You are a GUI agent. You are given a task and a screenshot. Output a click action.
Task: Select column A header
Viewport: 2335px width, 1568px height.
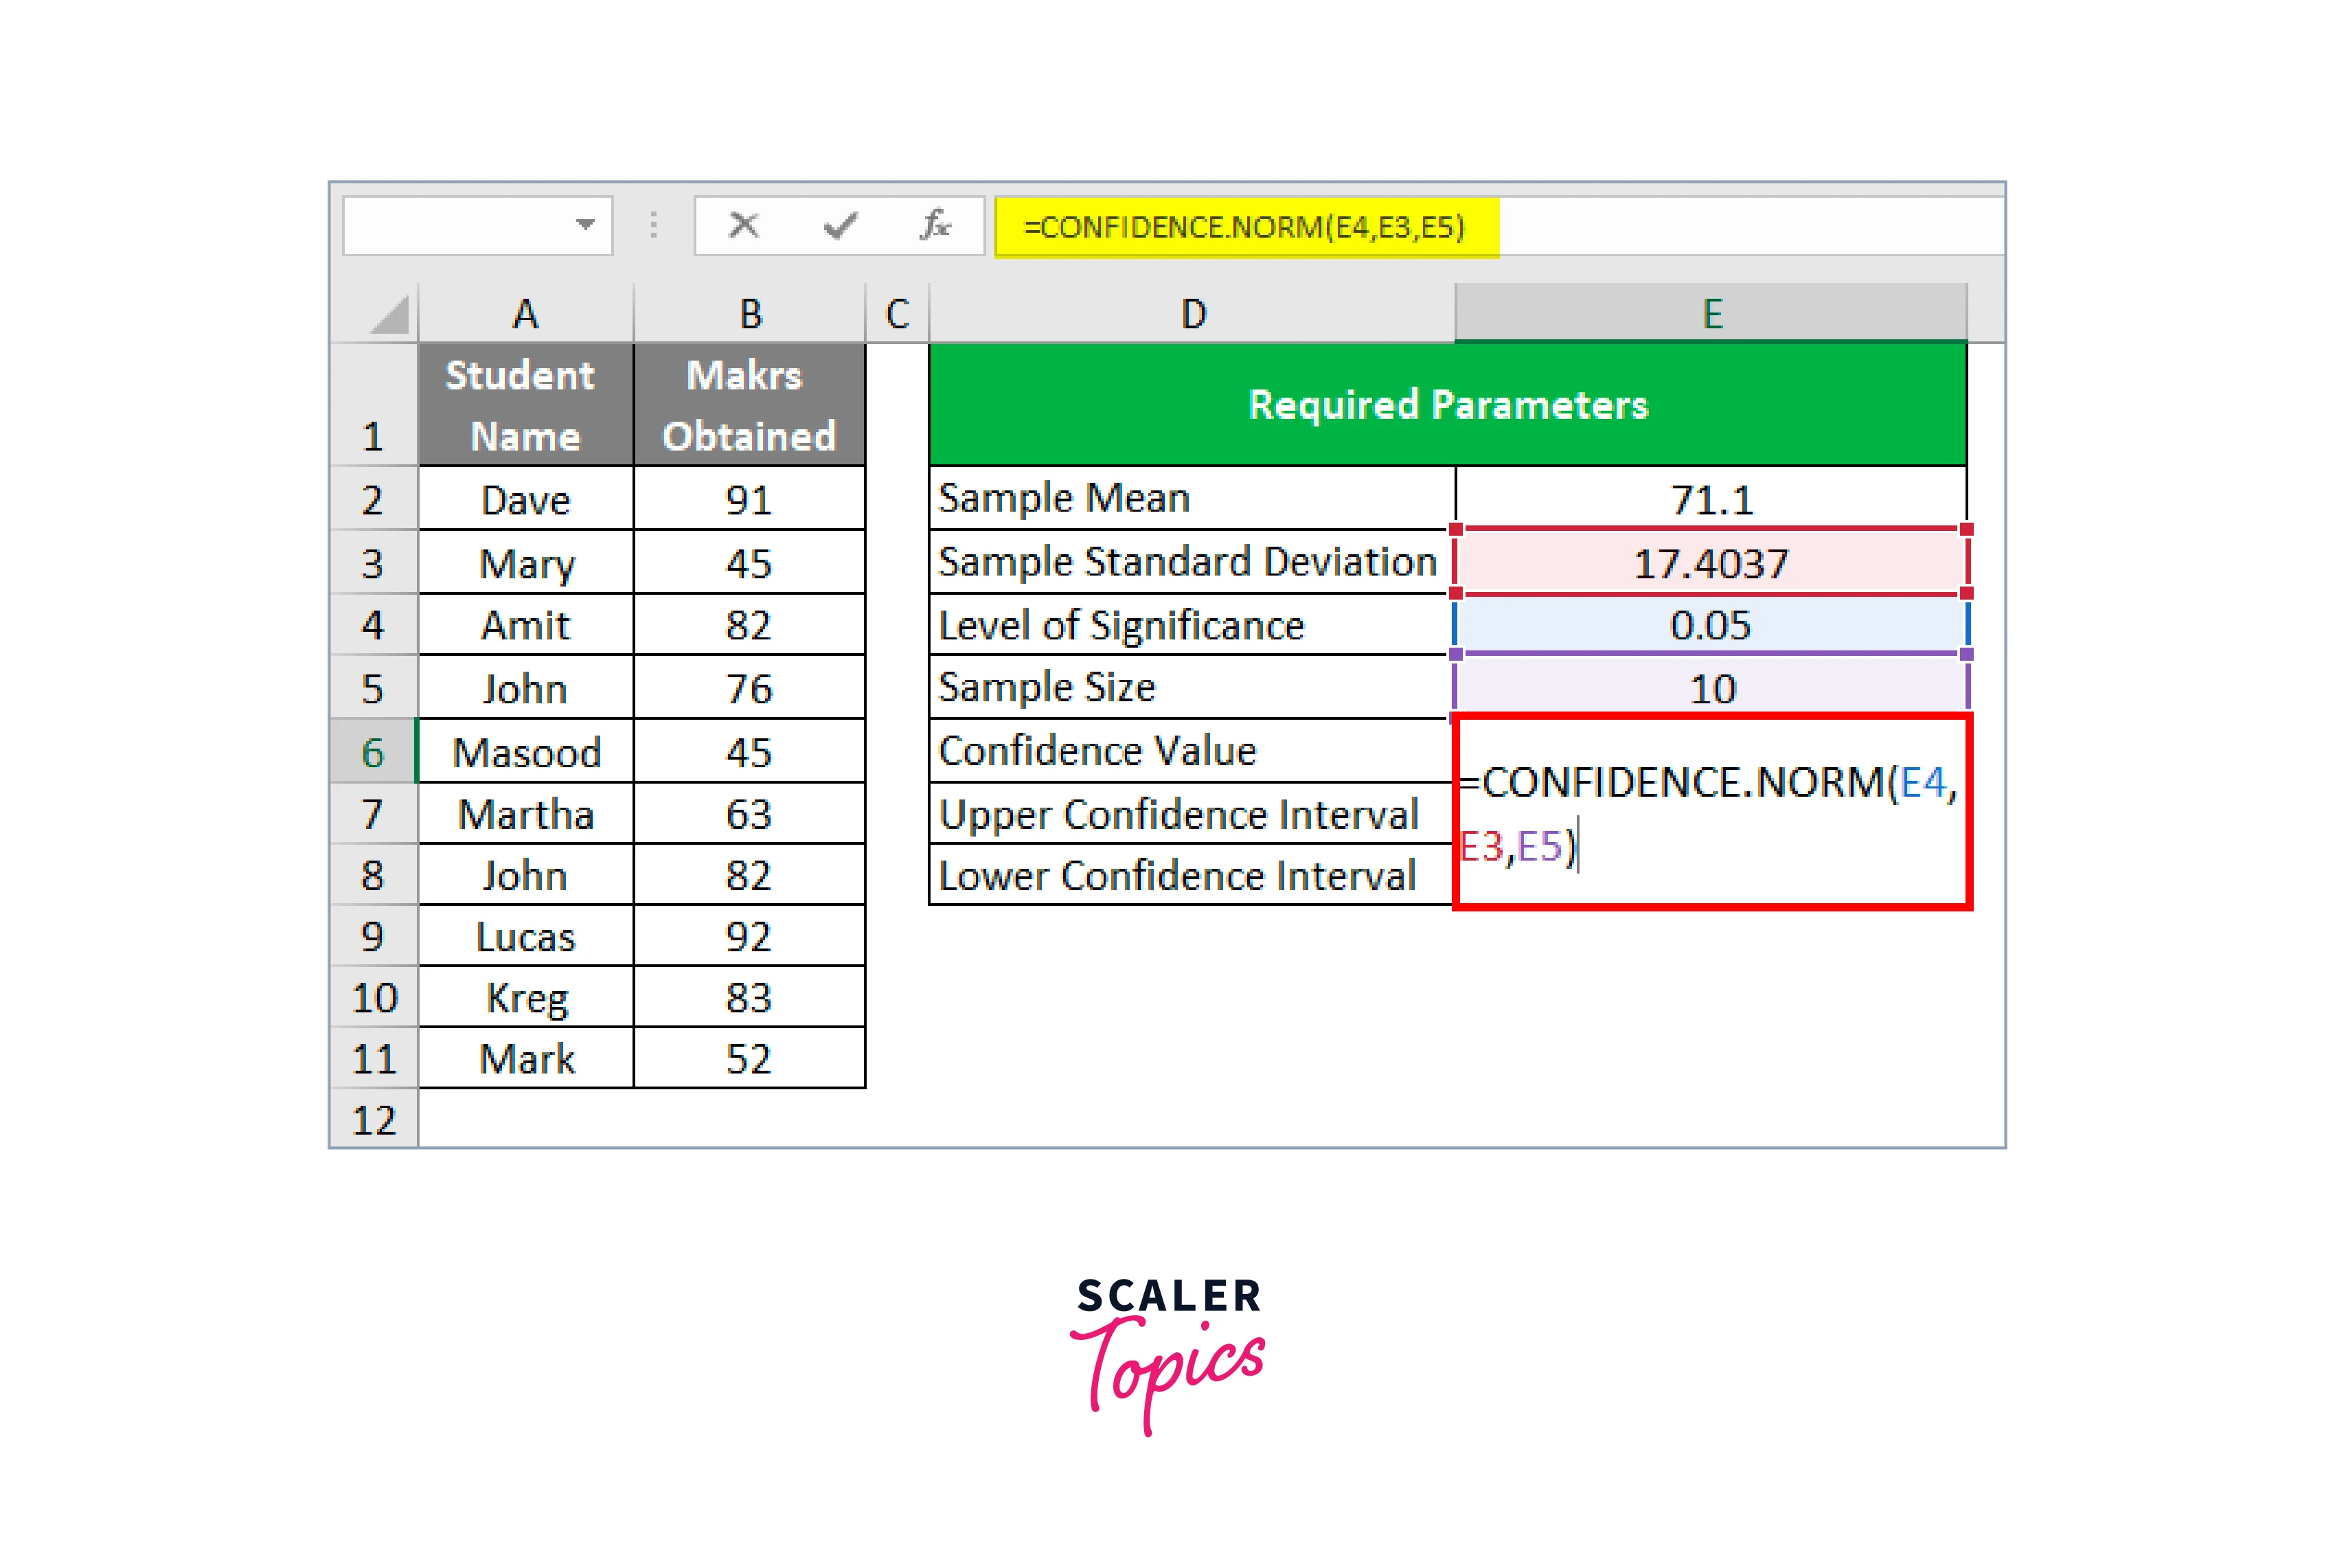[525, 315]
